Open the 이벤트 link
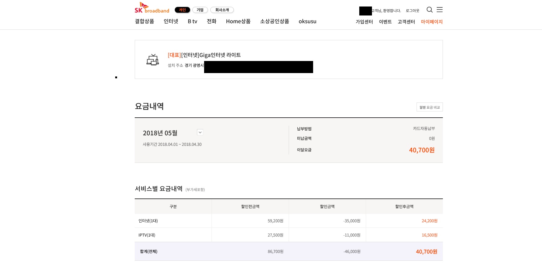 (385, 22)
